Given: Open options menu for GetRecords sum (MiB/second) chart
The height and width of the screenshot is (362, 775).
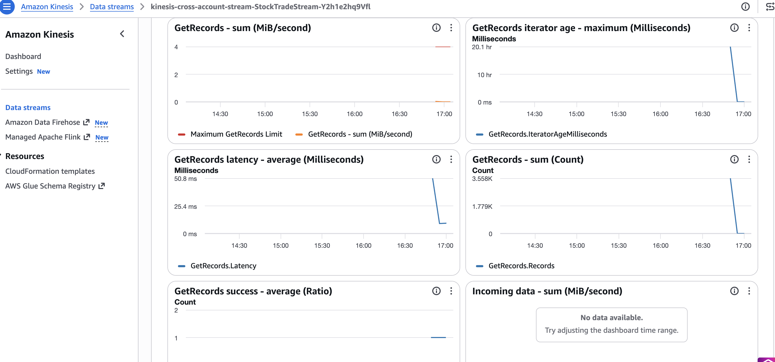Looking at the screenshot, I should (x=451, y=28).
